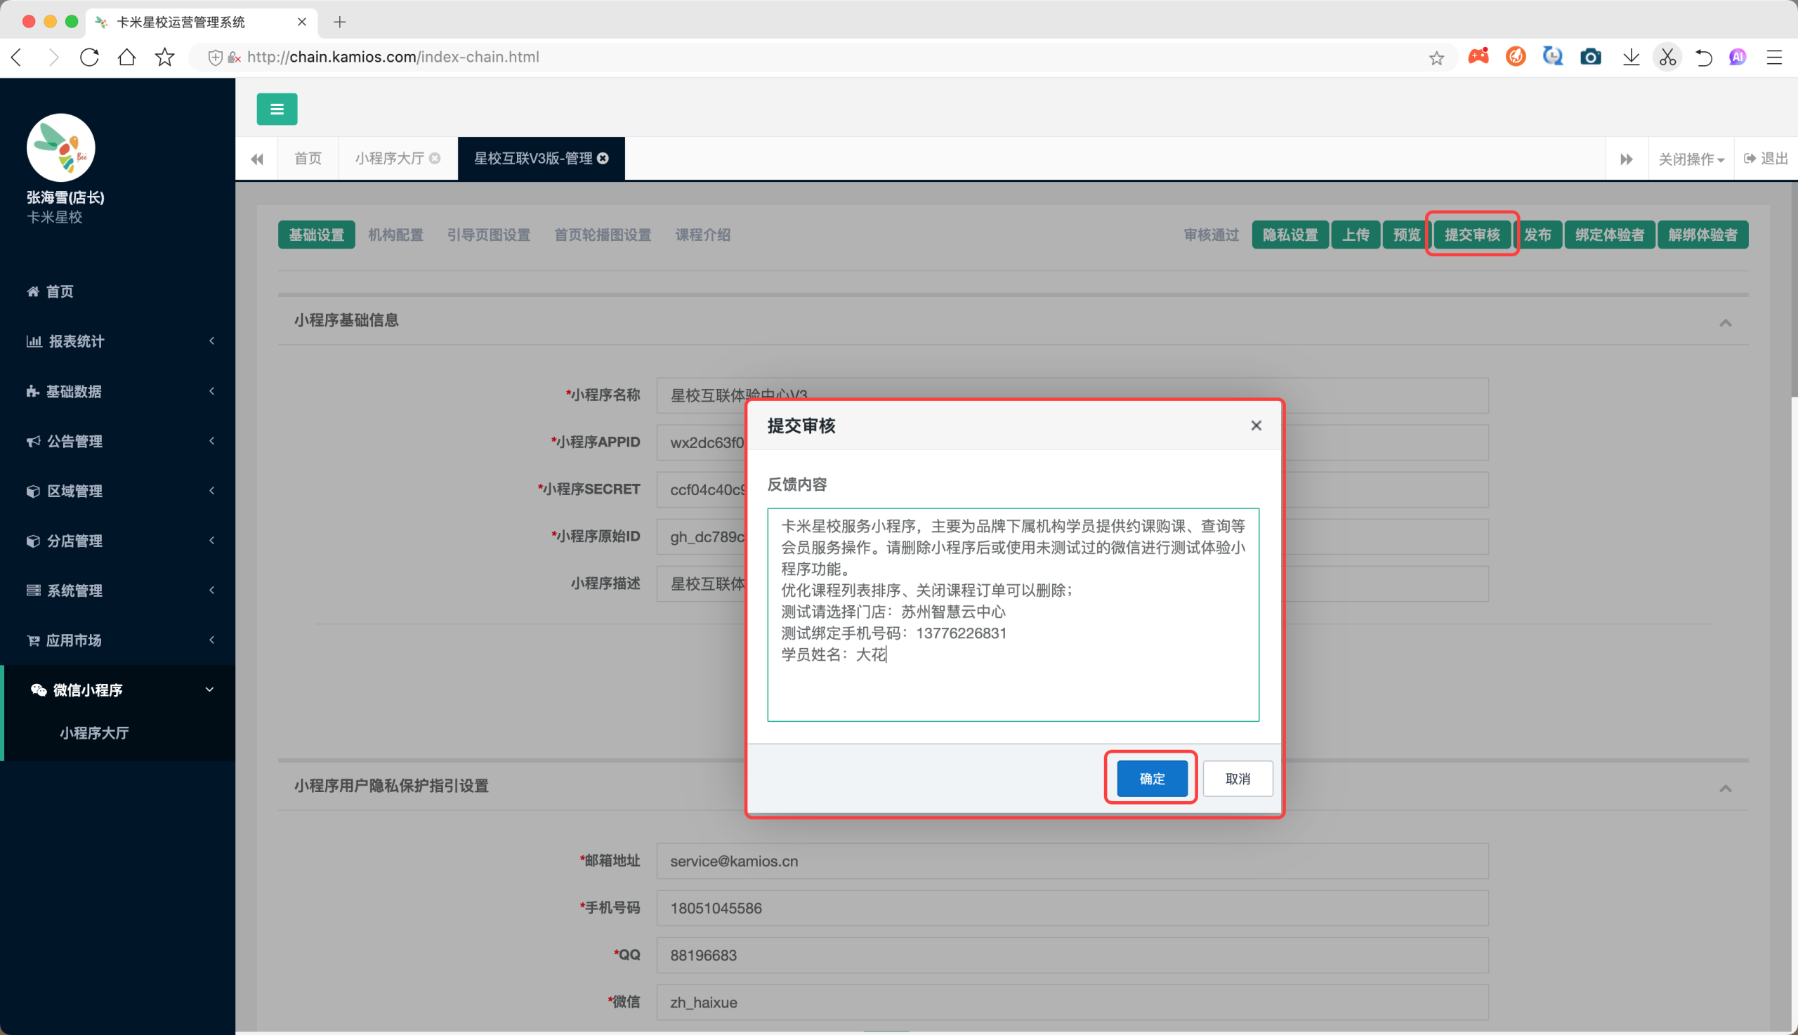1798x1035 pixels.
Task: Confirm submission with 确定 button
Action: pos(1152,779)
